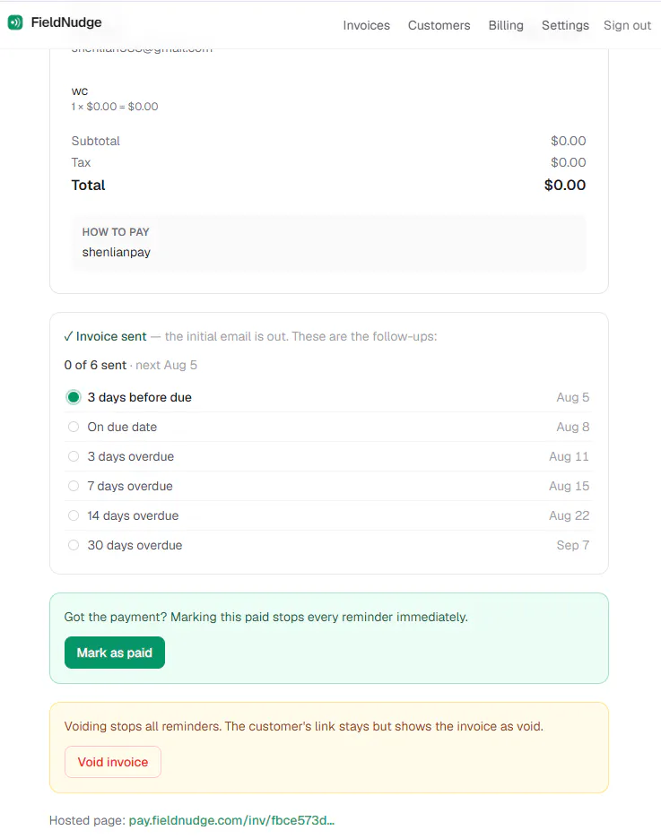Open the Invoices page
The width and height of the screenshot is (661, 839).
point(367,25)
